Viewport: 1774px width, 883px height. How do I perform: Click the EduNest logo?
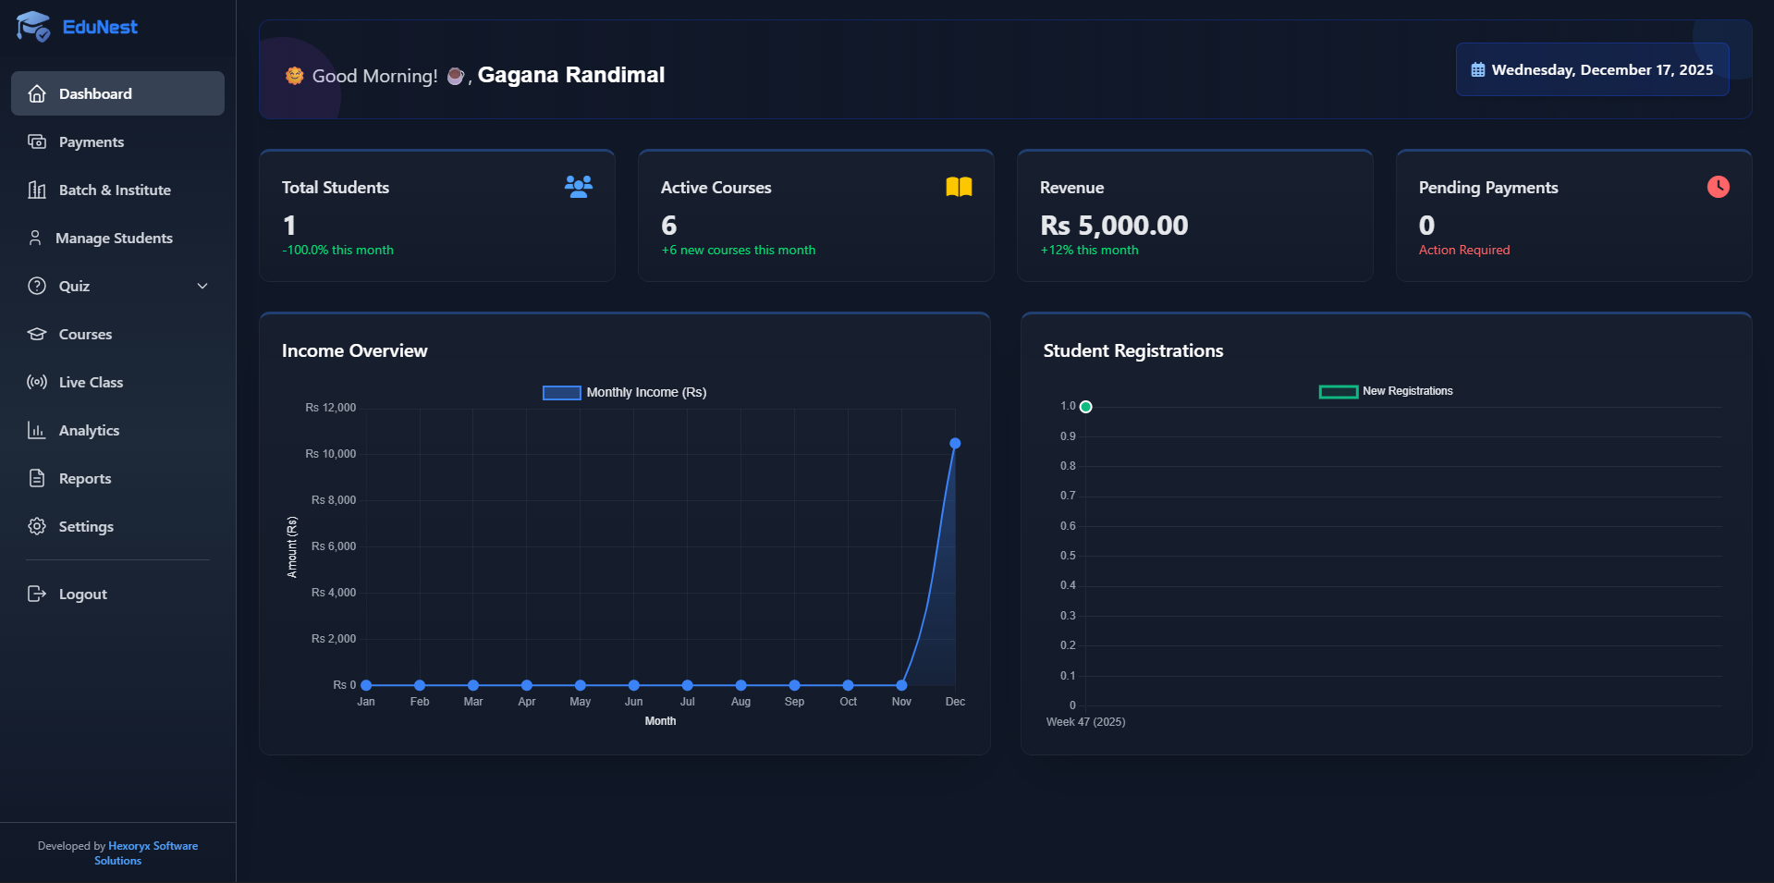(77, 27)
